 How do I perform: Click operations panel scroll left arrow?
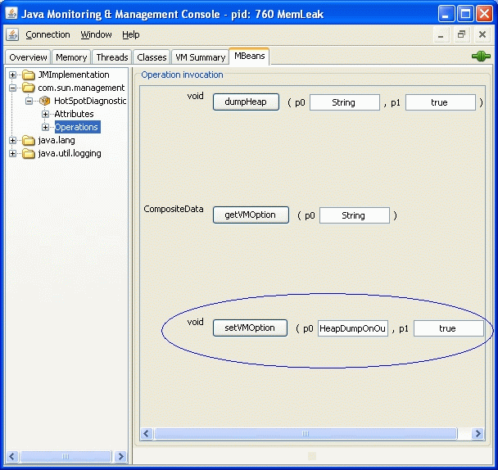(147, 433)
